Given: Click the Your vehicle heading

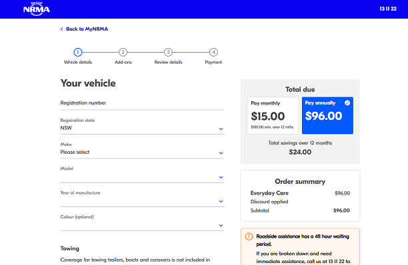Looking at the screenshot, I should 88,83.
